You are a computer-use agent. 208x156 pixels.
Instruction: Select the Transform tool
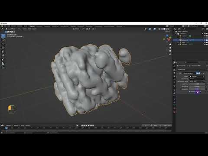pyautogui.click(x=3, y=55)
